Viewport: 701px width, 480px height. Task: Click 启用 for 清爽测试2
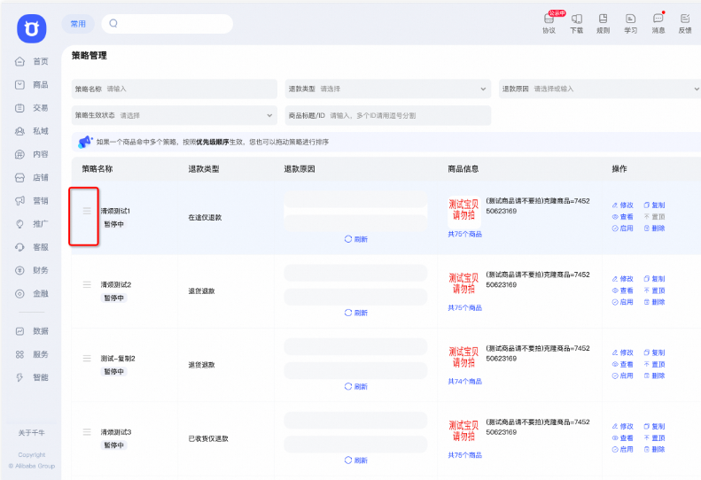tap(623, 302)
